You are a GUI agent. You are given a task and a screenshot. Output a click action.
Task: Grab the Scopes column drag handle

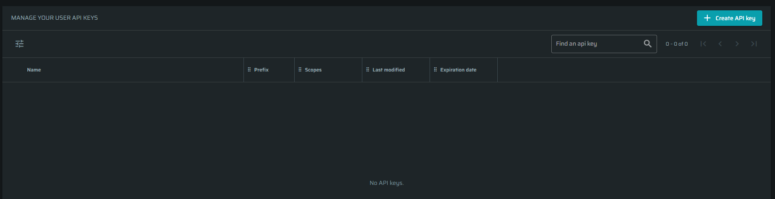click(x=300, y=70)
